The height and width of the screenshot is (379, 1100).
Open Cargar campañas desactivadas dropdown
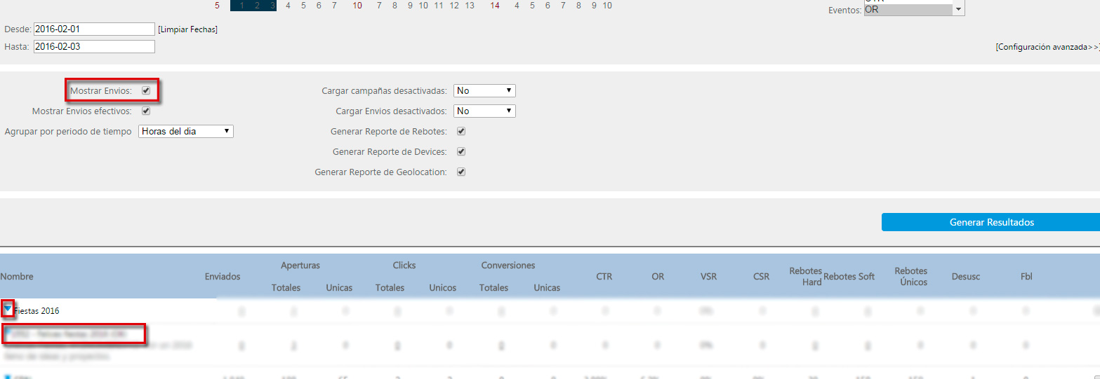click(x=485, y=90)
